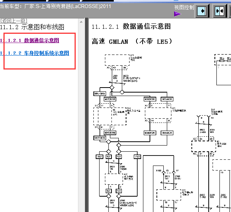Click the heading 高速 GMLAN (不带 LE5)
The image size is (231, 212).
point(132,41)
